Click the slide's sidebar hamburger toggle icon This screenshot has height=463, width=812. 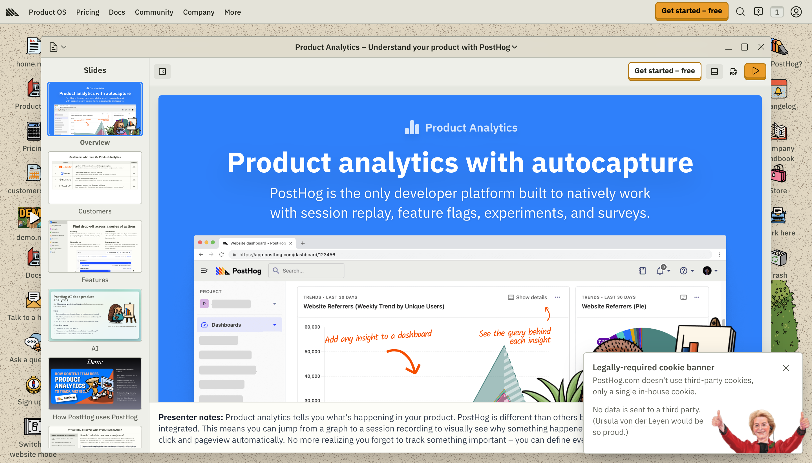[204, 271]
